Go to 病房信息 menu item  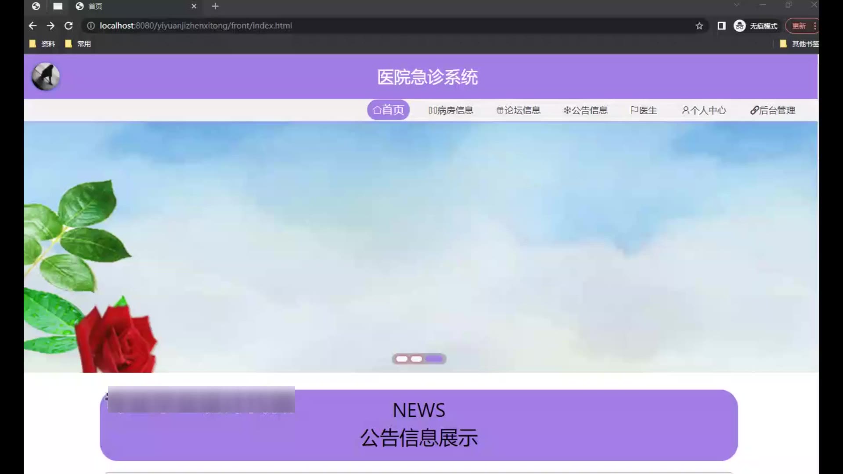point(450,110)
